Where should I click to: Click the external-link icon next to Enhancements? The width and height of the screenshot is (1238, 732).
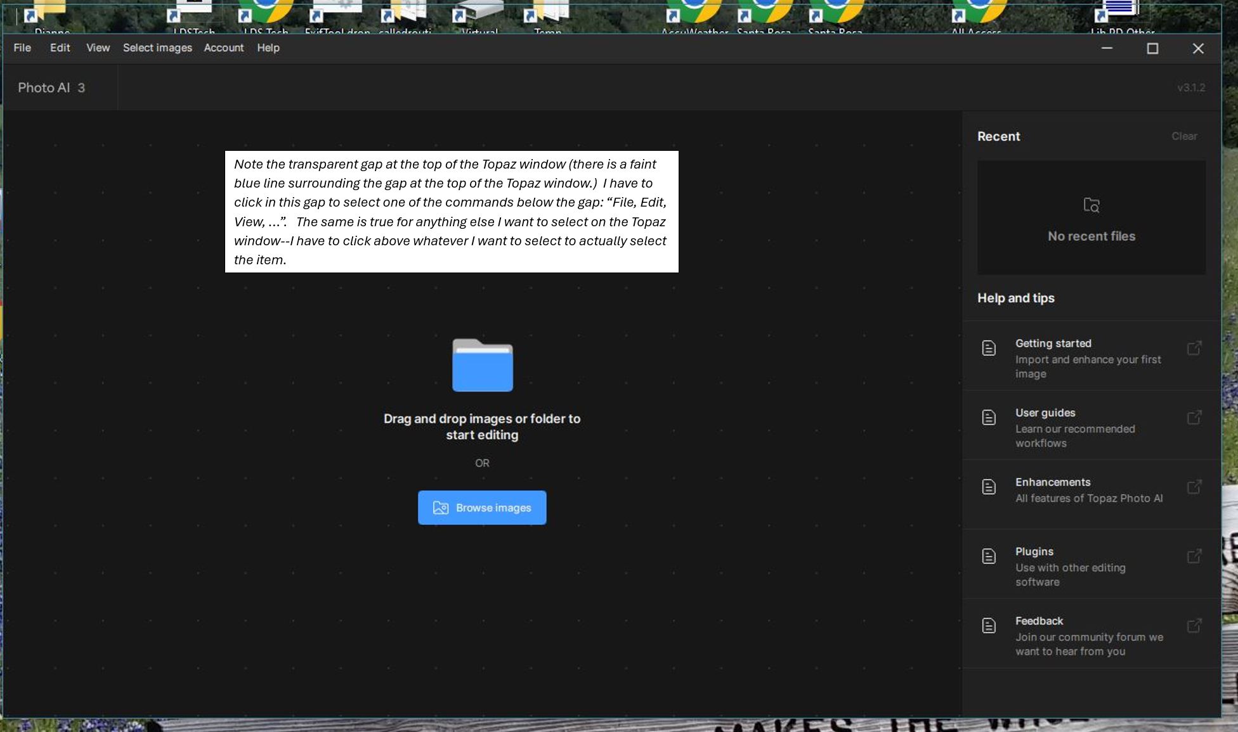click(x=1194, y=487)
